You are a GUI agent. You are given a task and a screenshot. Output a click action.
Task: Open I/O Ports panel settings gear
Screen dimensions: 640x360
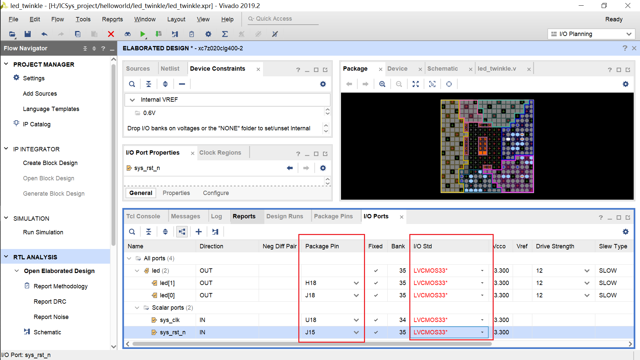click(x=626, y=232)
